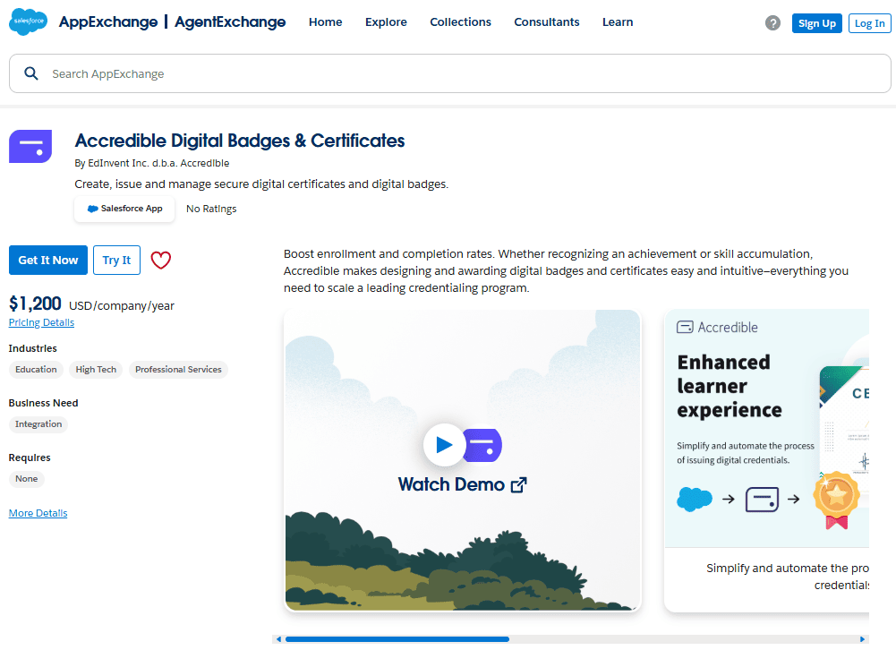Open the More Details link
The width and height of the screenshot is (896, 650).
38,513
